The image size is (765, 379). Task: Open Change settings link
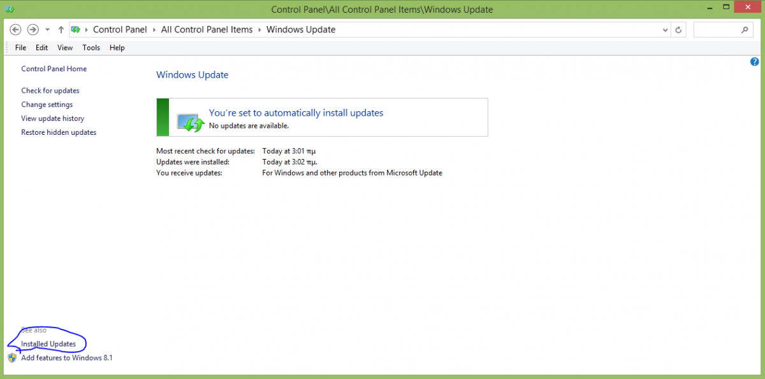point(47,104)
